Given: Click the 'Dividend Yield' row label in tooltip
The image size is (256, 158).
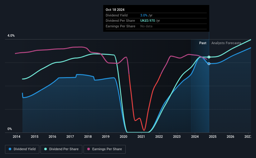Looking at the screenshot, I should coord(117,15).
